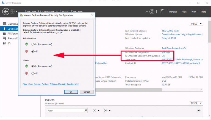The image size is (211, 120).
Task: Confirm dialog with OK button
Action: (71, 92)
